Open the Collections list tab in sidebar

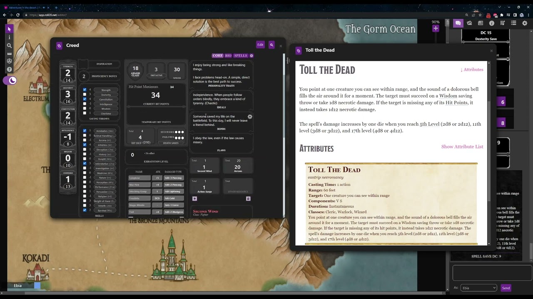(513, 23)
